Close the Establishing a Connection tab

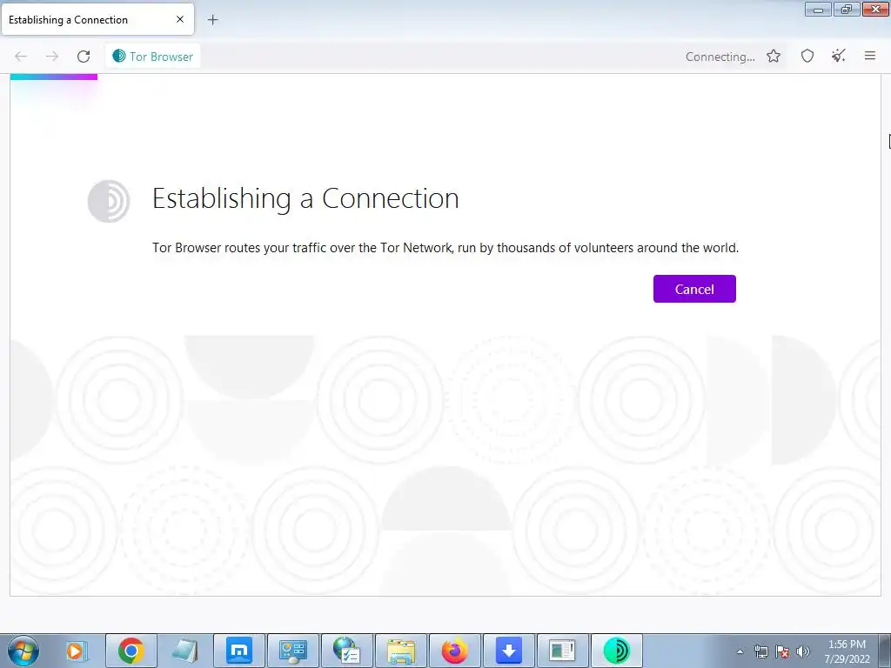pyautogui.click(x=180, y=19)
